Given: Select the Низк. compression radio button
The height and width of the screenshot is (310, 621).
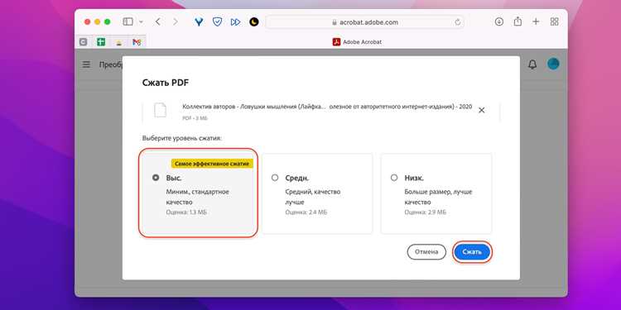Looking at the screenshot, I should pos(394,178).
